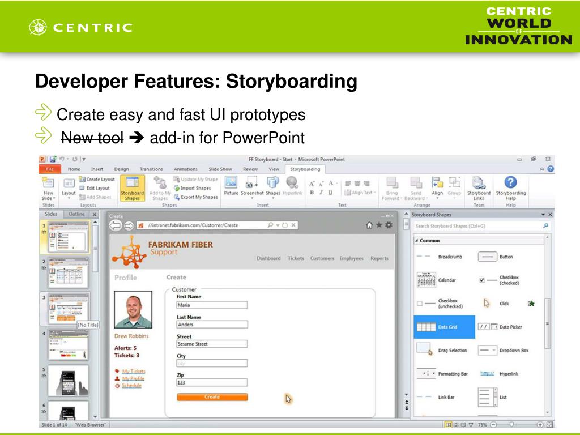Image resolution: width=580 pixels, height=435 pixels.
Task: Click Edit Layout in Layouts group
Action: click(x=95, y=188)
